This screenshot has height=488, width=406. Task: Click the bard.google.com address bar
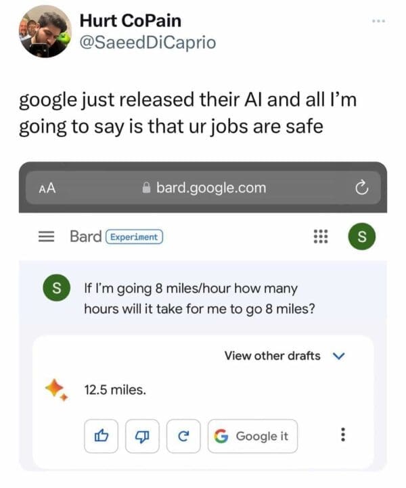point(203,188)
